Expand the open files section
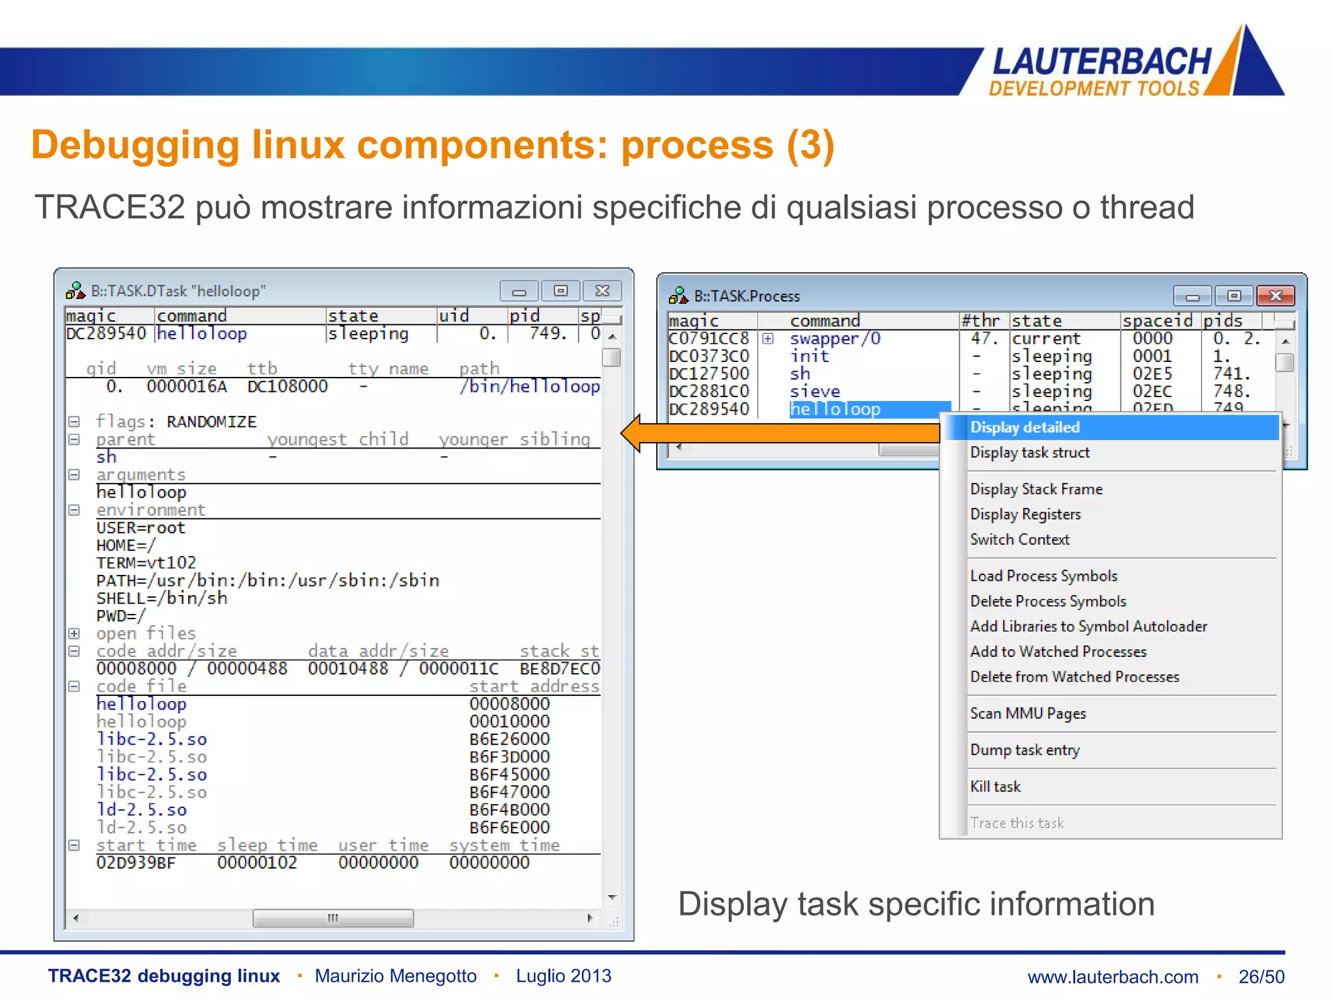The width and height of the screenshot is (1333, 1000). (74, 633)
